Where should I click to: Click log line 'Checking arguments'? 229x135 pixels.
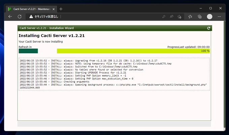tap(55, 82)
